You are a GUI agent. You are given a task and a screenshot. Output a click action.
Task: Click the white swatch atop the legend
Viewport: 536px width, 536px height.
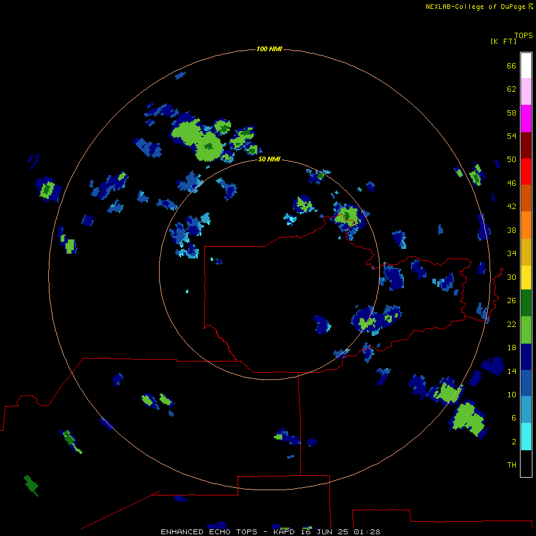tap(526, 66)
